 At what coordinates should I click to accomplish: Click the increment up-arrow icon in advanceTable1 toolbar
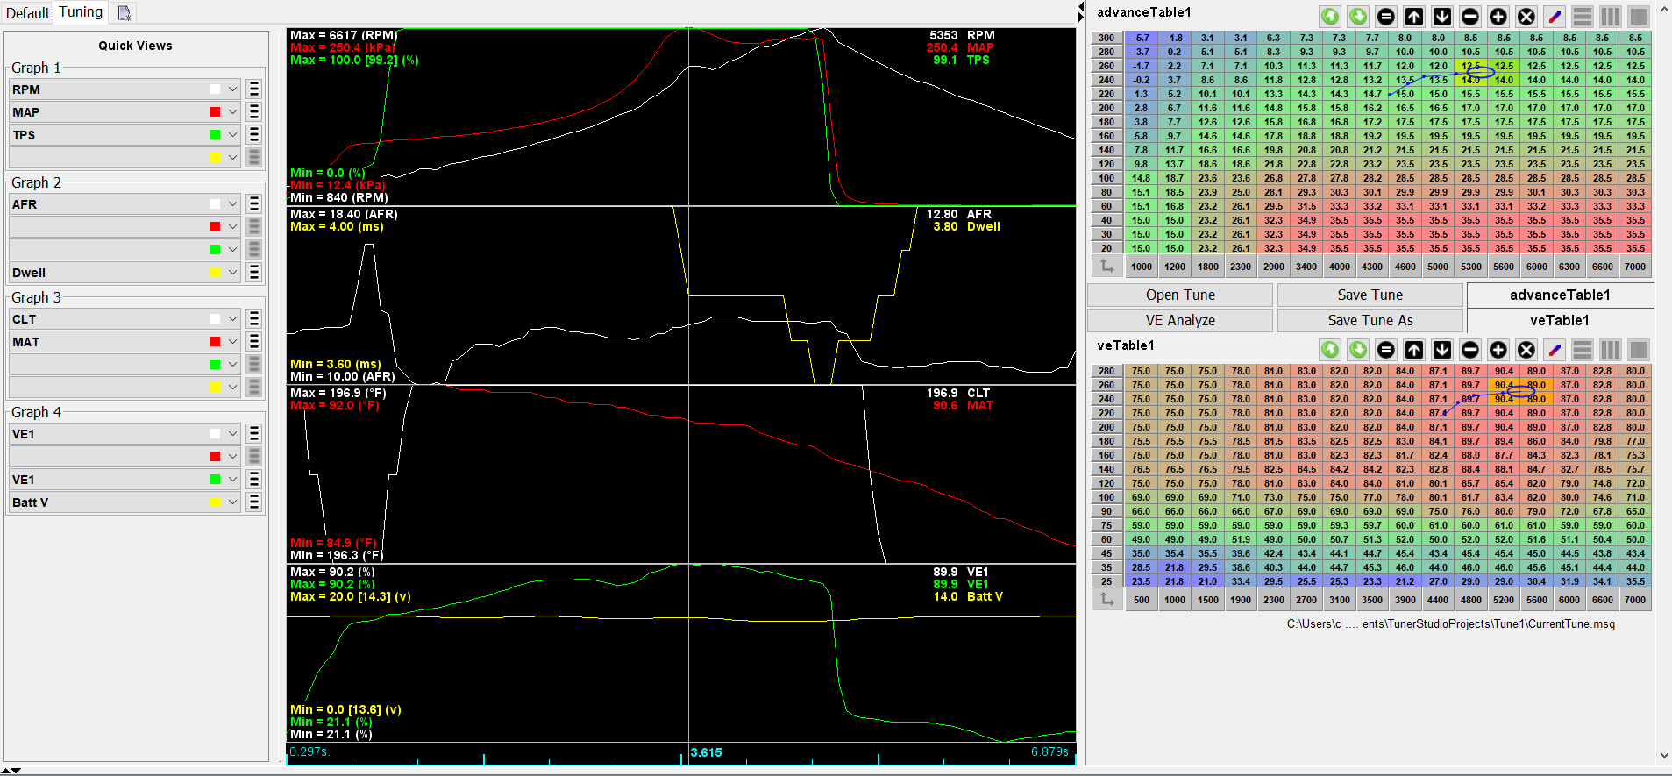click(1414, 17)
